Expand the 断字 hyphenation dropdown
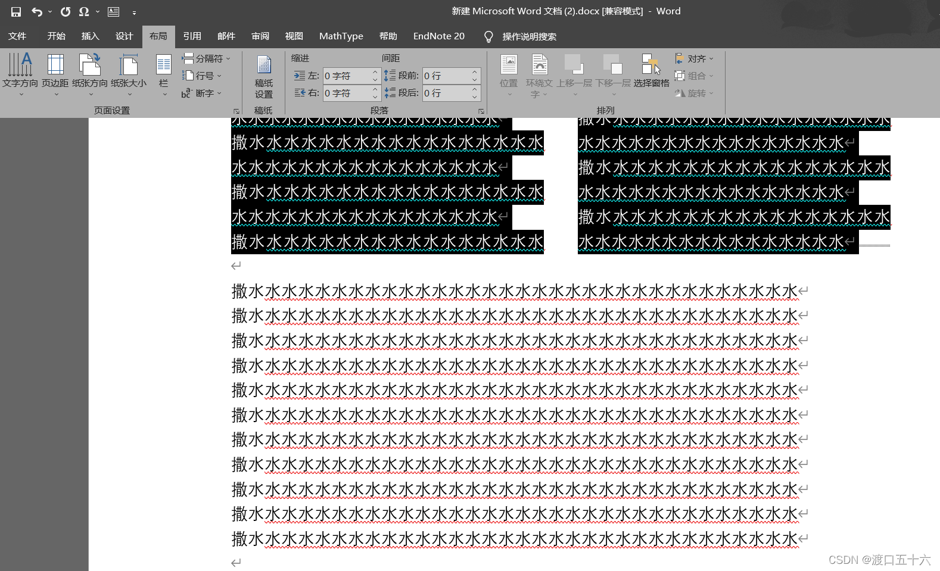Image resolution: width=940 pixels, height=571 pixels. click(x=203, y=93)
